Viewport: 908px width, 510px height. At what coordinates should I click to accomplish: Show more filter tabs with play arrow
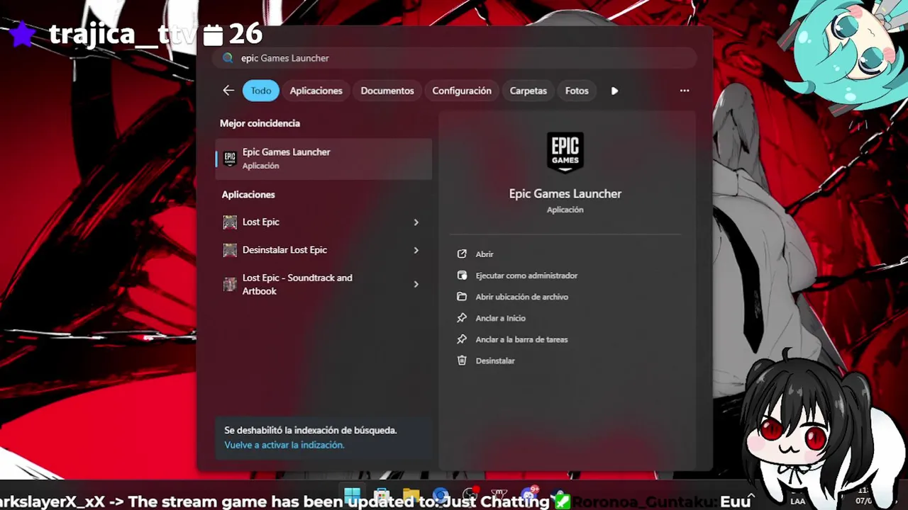pyautogui.click(x=614, y=91)
